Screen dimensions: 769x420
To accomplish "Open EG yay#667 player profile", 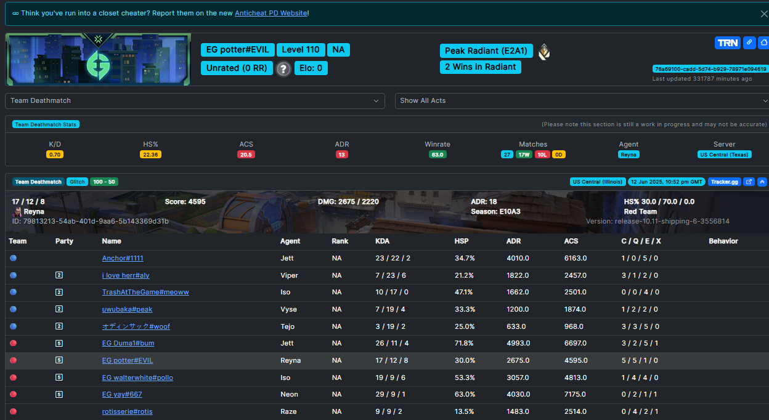I will 122,394.
